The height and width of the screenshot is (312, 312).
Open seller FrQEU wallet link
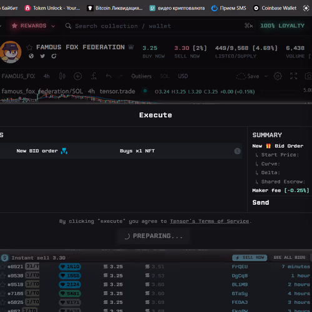pyautogui.click(x=240, y=266)
